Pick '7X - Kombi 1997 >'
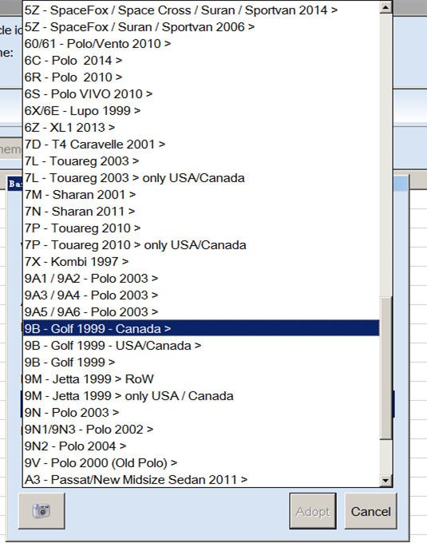Image resolution: width=427 pixels, height=547 pixels. [201, 262]
